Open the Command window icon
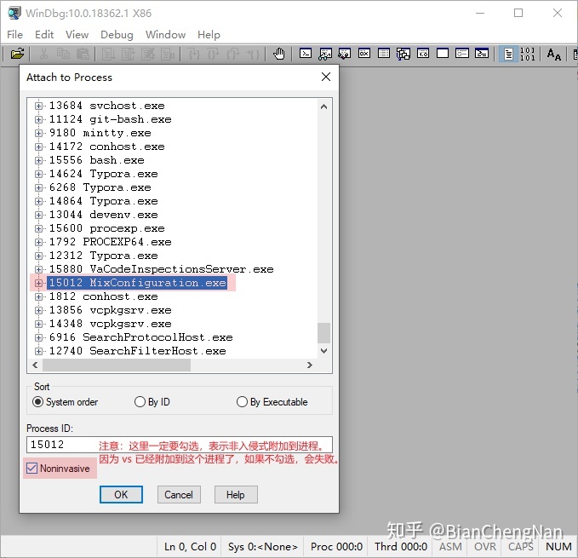578x558 pixels. tap(306, 54)
